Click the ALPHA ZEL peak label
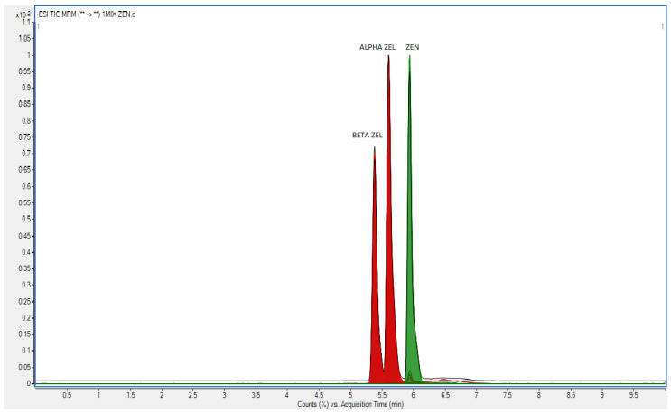 pos(377,47)
